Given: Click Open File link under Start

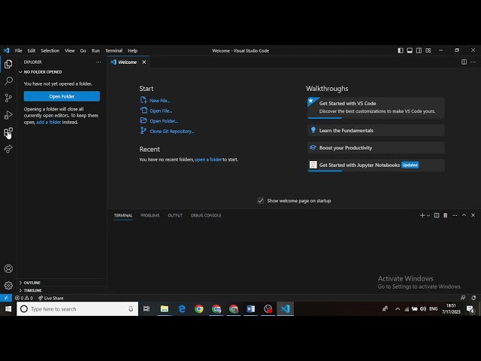Looking at the screenshot, I should click(161, 111).
